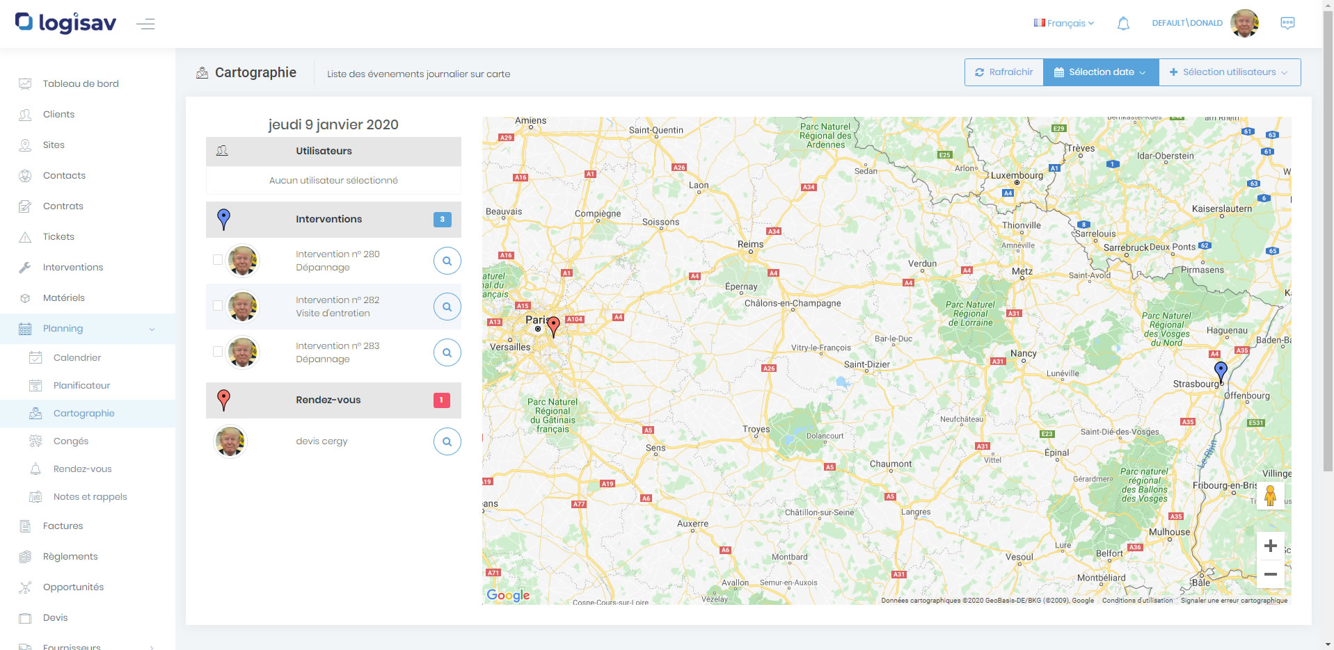
Task: Collapse the Planning menu section
Action: pyautogui.click(x=88, y=328)
